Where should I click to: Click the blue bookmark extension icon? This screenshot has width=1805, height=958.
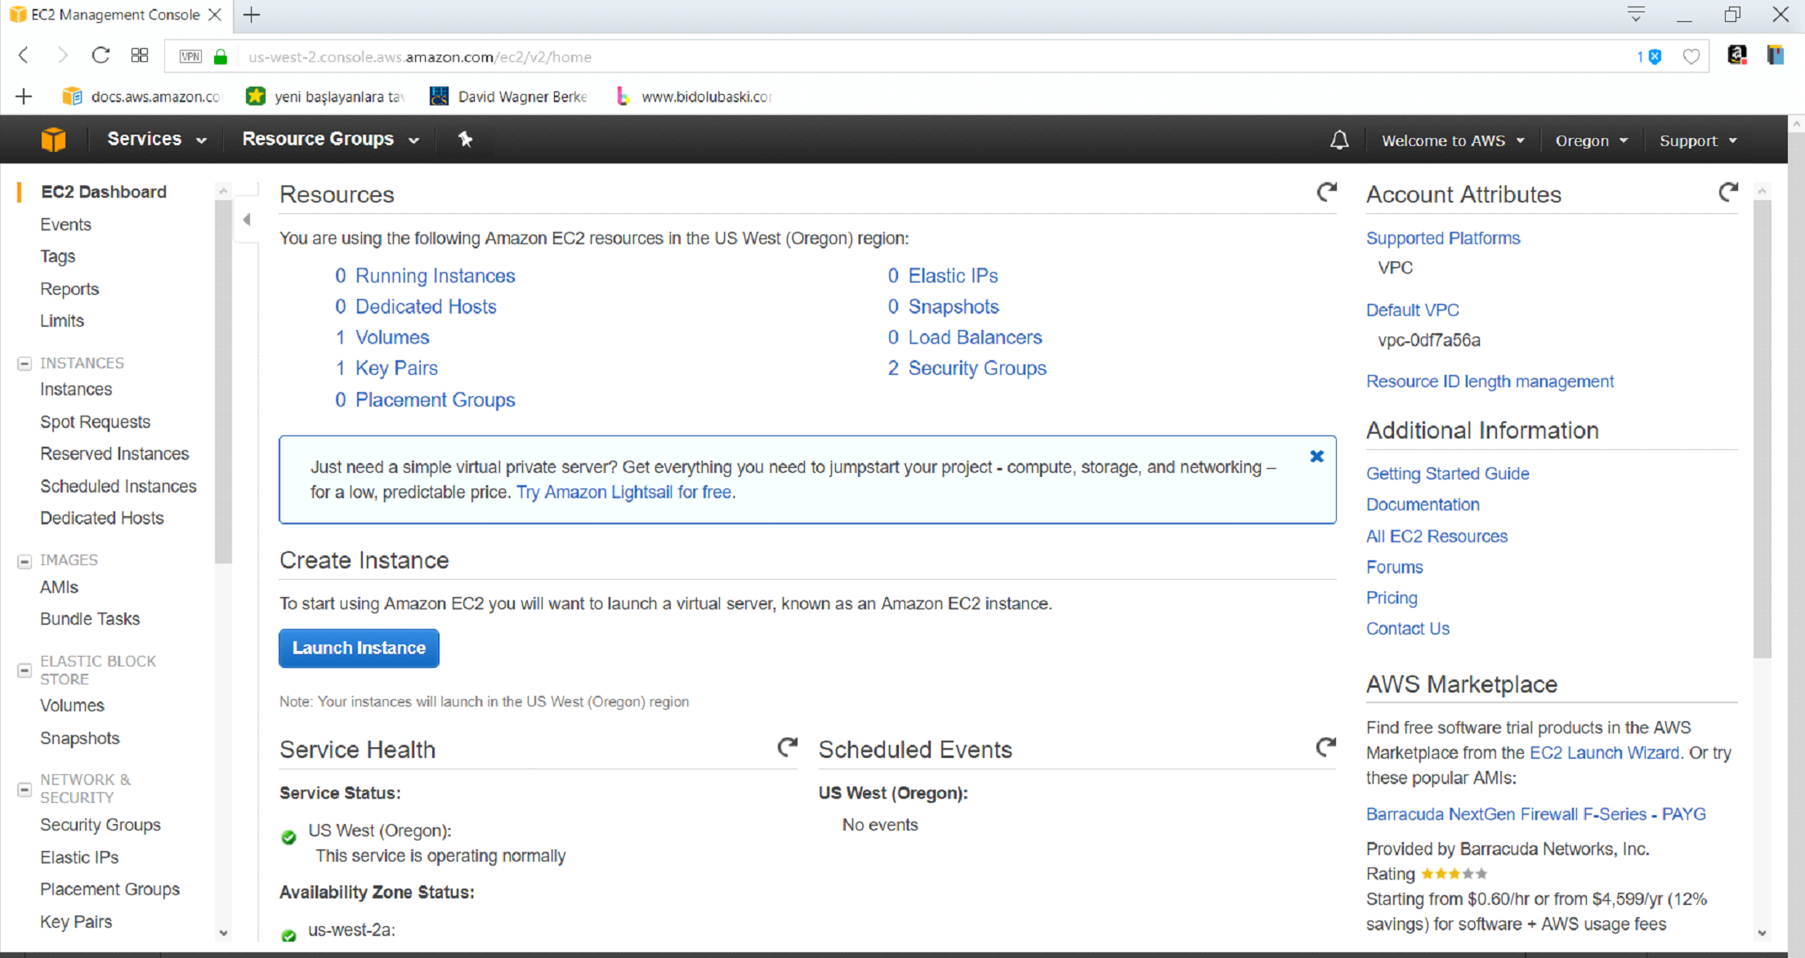(x=1775, y=56)
